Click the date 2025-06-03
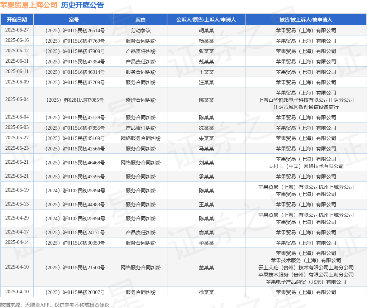This screenshot has width=367, height=308. pyautogui.click(x=17, y=127)
